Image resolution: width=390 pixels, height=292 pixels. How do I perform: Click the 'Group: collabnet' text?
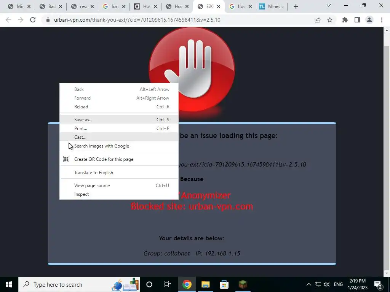167,254
